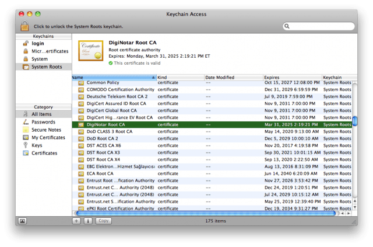Click the Entrust Root ...fication Authority icon
Viewport: 373px width, 247px height.
pos(81,181)
